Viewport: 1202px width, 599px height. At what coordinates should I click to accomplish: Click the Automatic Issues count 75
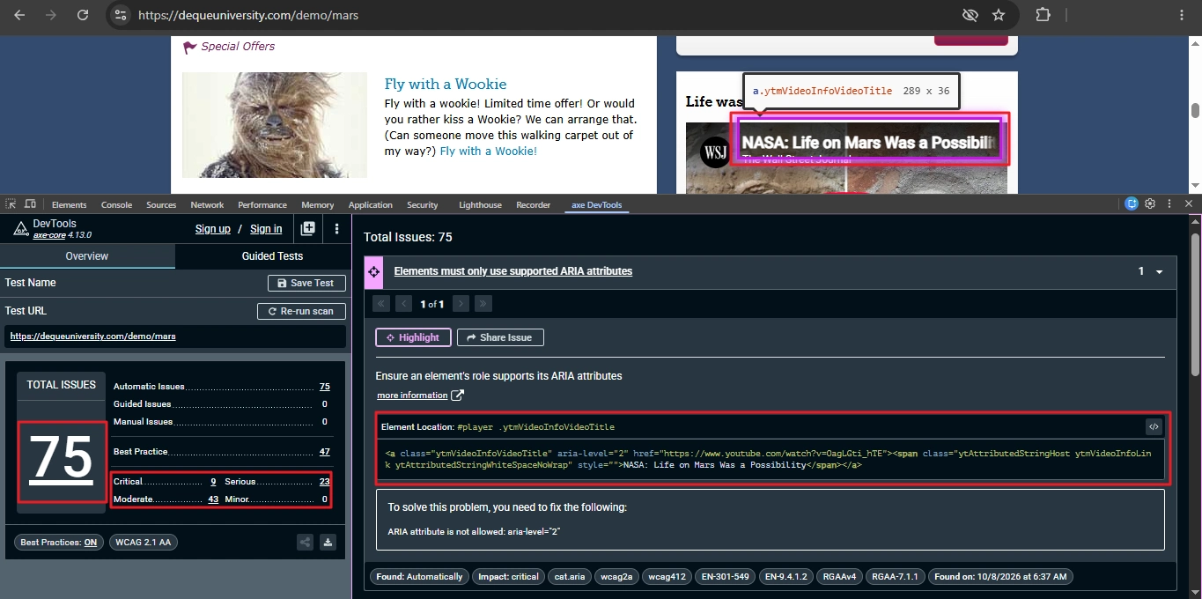coord(325,387)
